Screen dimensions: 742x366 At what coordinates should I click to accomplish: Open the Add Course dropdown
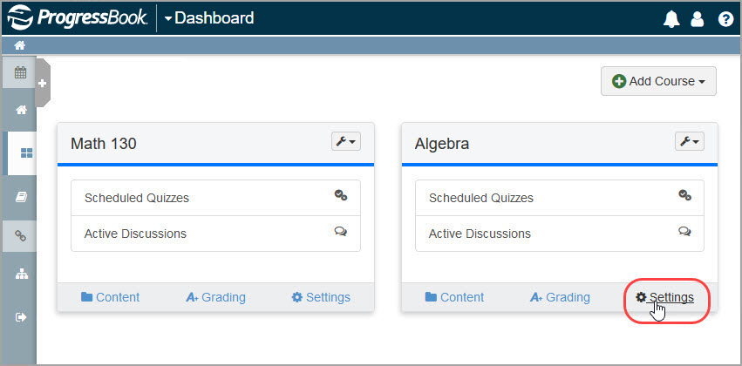click(658, 81)
